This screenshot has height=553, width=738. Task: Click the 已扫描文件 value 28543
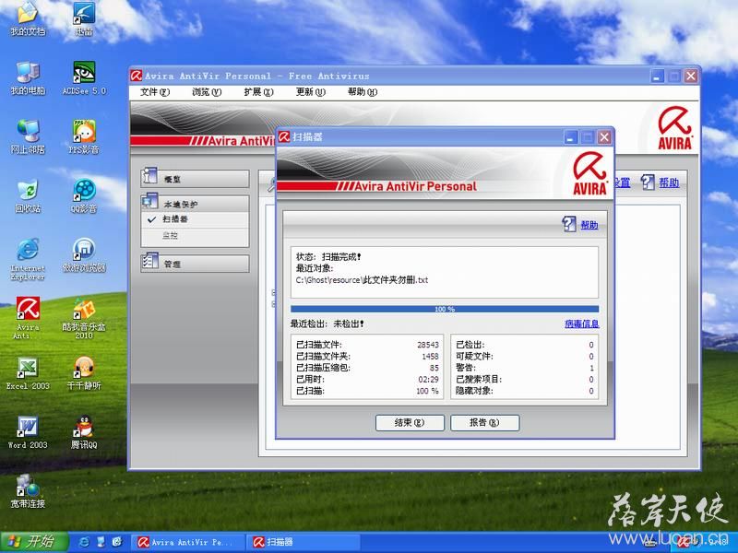coord(428,345)
